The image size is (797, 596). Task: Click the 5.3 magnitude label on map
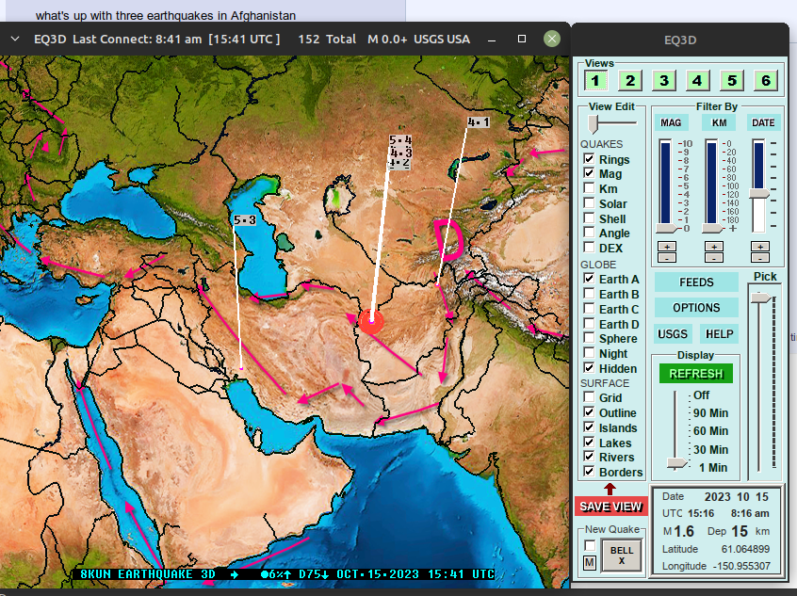coord(245,220)
